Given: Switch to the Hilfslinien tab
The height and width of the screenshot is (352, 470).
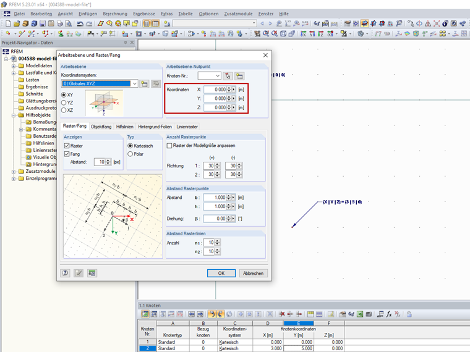Looking at the screenshot, I should pos(125,127).
